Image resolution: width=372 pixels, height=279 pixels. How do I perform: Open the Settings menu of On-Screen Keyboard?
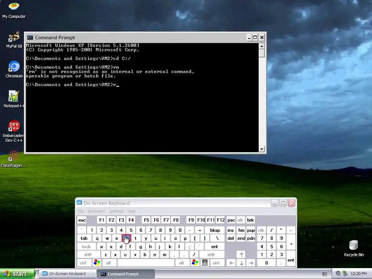pyautogui.click(x=116, y=211)
